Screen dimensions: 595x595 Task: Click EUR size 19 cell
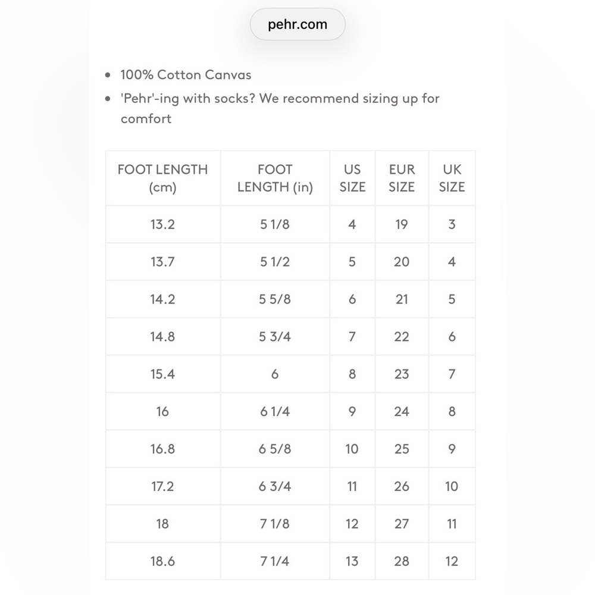point(402,224)
